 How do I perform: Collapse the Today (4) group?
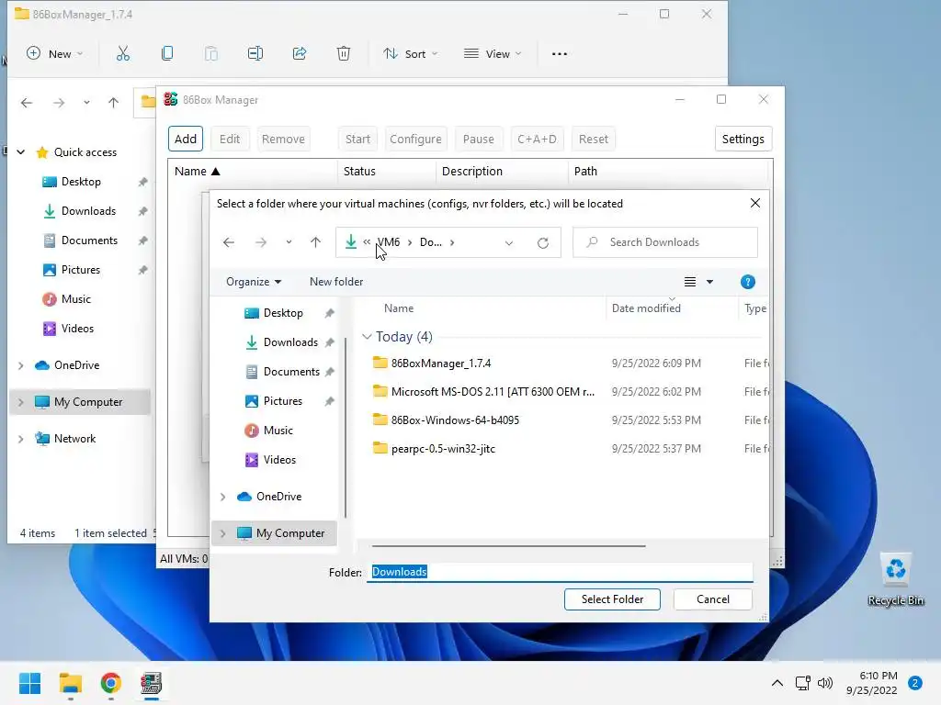pyautogui.click(x=367, y=337)
